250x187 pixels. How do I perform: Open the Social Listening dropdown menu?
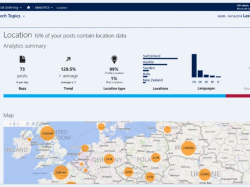coord(10,7)
